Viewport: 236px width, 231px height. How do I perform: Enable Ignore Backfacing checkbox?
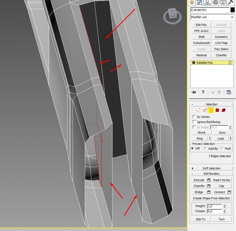point(194,122)
